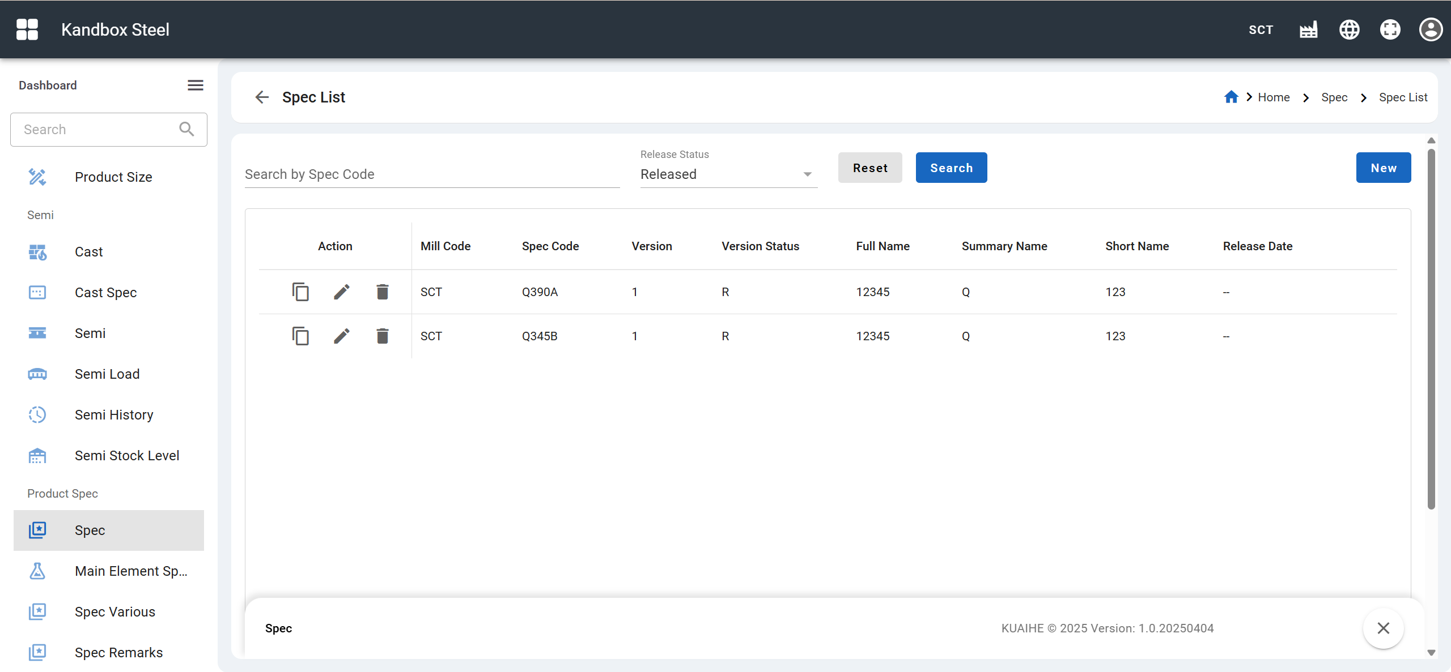Open Main Element Spec in the sidebar
1451x672 pixels.
pos(131,571)
